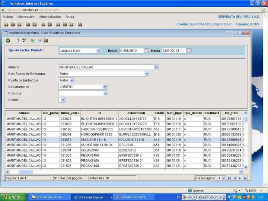Image resolution: width=268 pixels, height=201 pixels.
Task: Click the bar chart icon in panel toolbar
Action: pyautogui.click(x=46, y=41)
